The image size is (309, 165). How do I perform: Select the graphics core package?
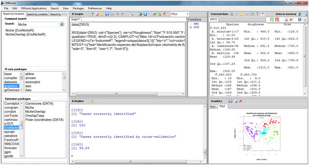pos(11,86)
